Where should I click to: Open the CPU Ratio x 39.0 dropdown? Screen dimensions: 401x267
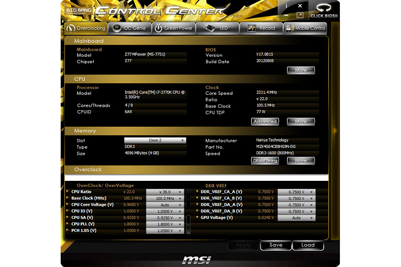pyautogui.click(x=165, y=192)
